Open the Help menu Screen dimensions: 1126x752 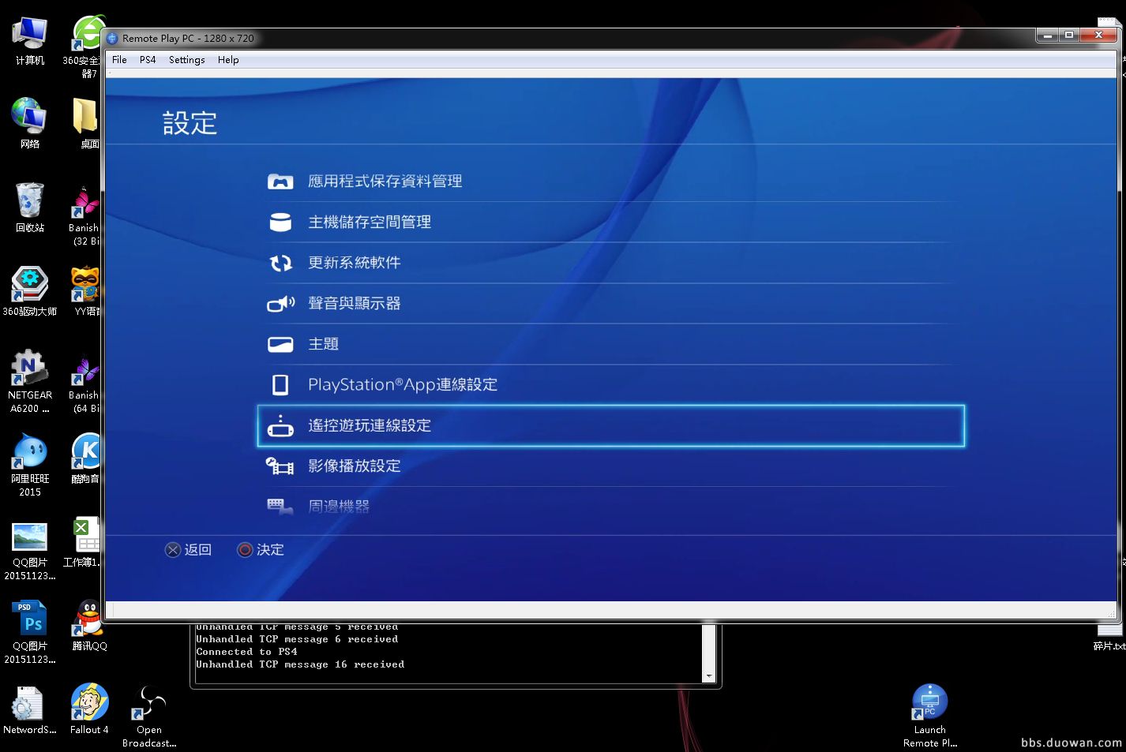point(228,60)
